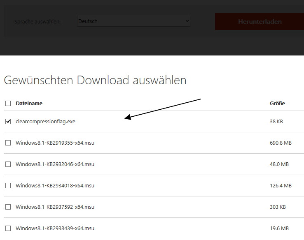Click the clearcompressionflag.exe file name

click(45, 122)
